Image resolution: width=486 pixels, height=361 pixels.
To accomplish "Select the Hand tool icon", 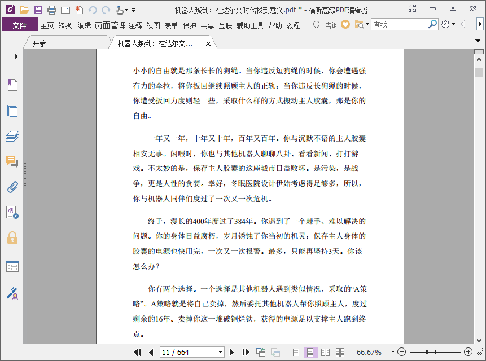I will coord(120,10).
